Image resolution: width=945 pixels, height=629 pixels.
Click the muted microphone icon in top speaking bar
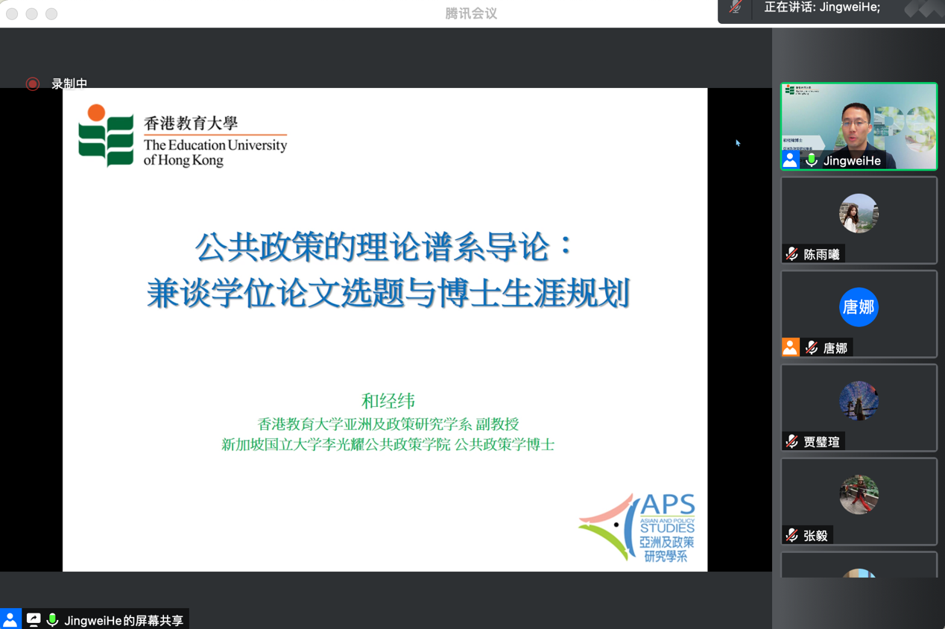click(736, 8)
